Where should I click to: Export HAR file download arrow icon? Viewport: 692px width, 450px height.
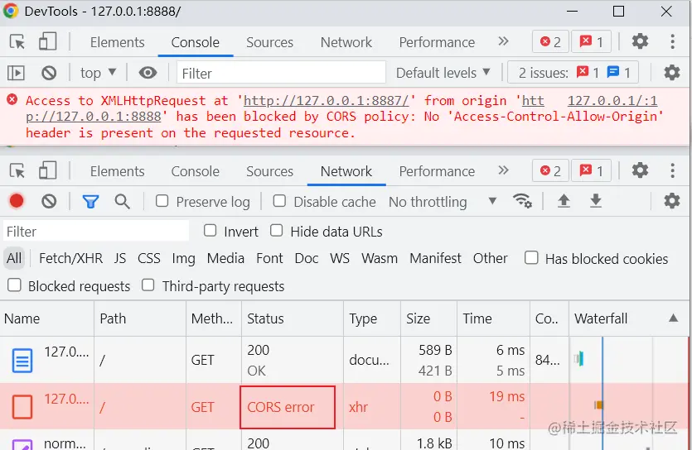point(596,201)
